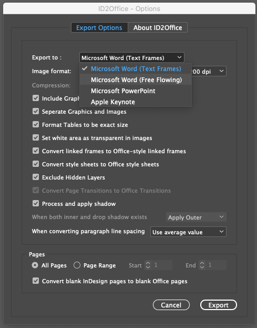Choose Microsoft Word (Free Flowing) option
Screen dimensions: 257x328
[136, 79]
